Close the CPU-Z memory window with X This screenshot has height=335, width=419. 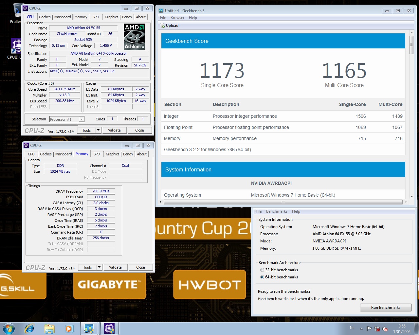(148, 146)
